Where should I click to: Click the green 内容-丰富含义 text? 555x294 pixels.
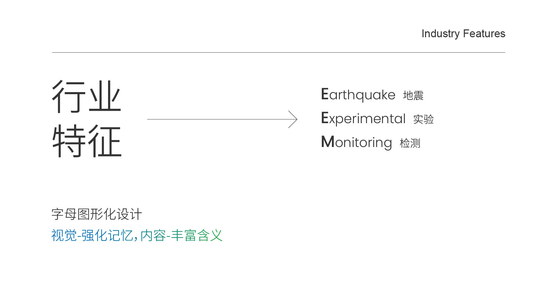pyautogui.click(x=182, y=236)
